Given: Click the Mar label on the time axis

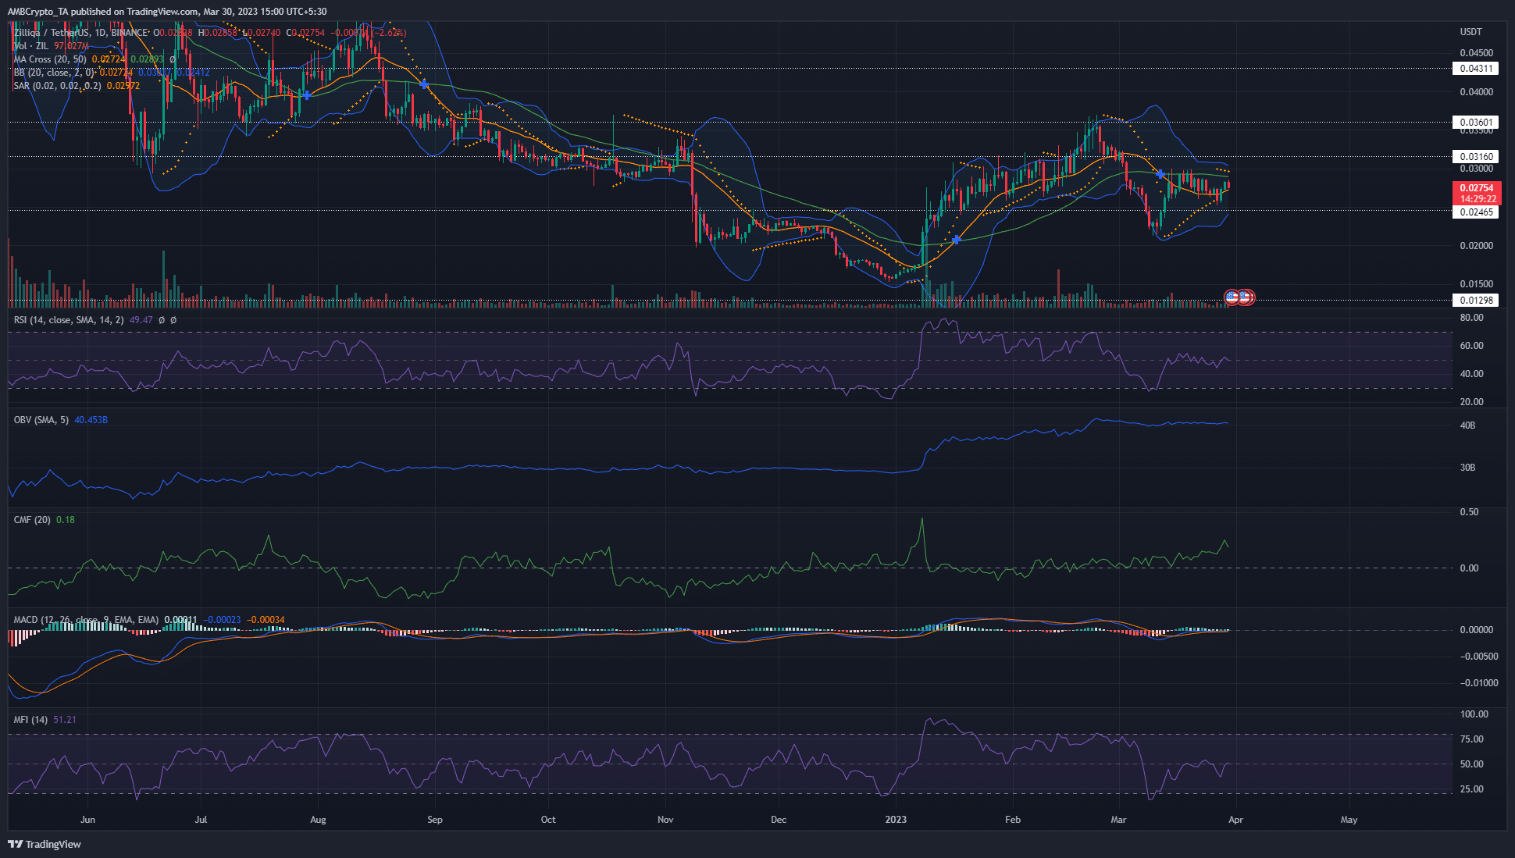Looking at the screenshot, I should point(1119,821).
